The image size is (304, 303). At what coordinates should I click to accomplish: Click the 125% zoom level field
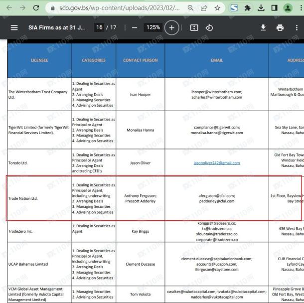[153, 27]
